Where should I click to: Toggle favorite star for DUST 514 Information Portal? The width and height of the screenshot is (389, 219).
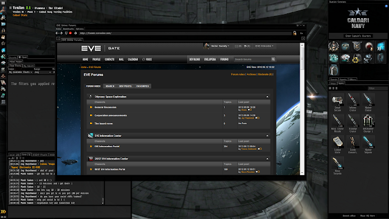[x=91, y=169]
